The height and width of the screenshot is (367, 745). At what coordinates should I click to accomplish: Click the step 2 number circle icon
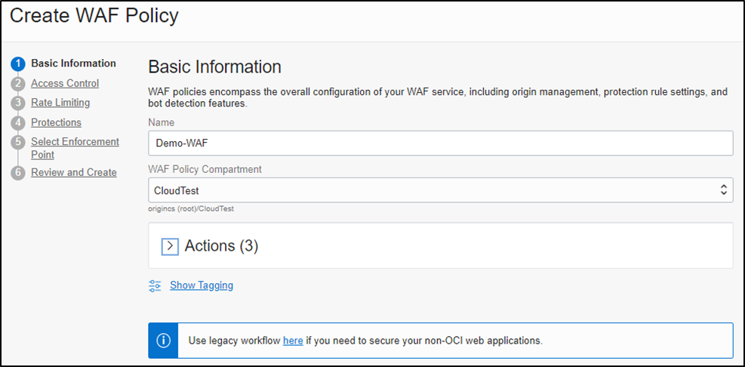click(18, 84)
